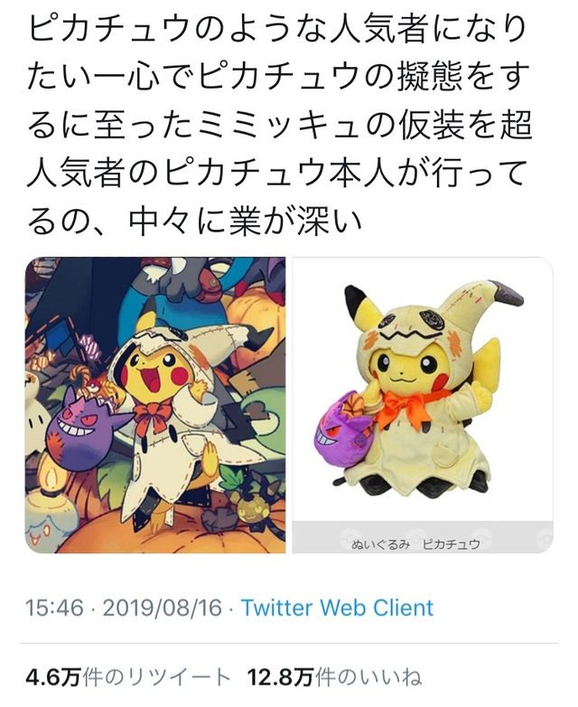Image resolution: width=578 pixels, height=707 pixels.
Task: Click the tweet's first line starting ピカチュウのような
Action: point(276,29)
